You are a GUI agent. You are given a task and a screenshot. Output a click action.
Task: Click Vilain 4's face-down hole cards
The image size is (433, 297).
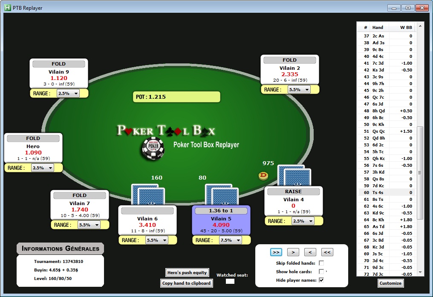(x=294, y=175)
